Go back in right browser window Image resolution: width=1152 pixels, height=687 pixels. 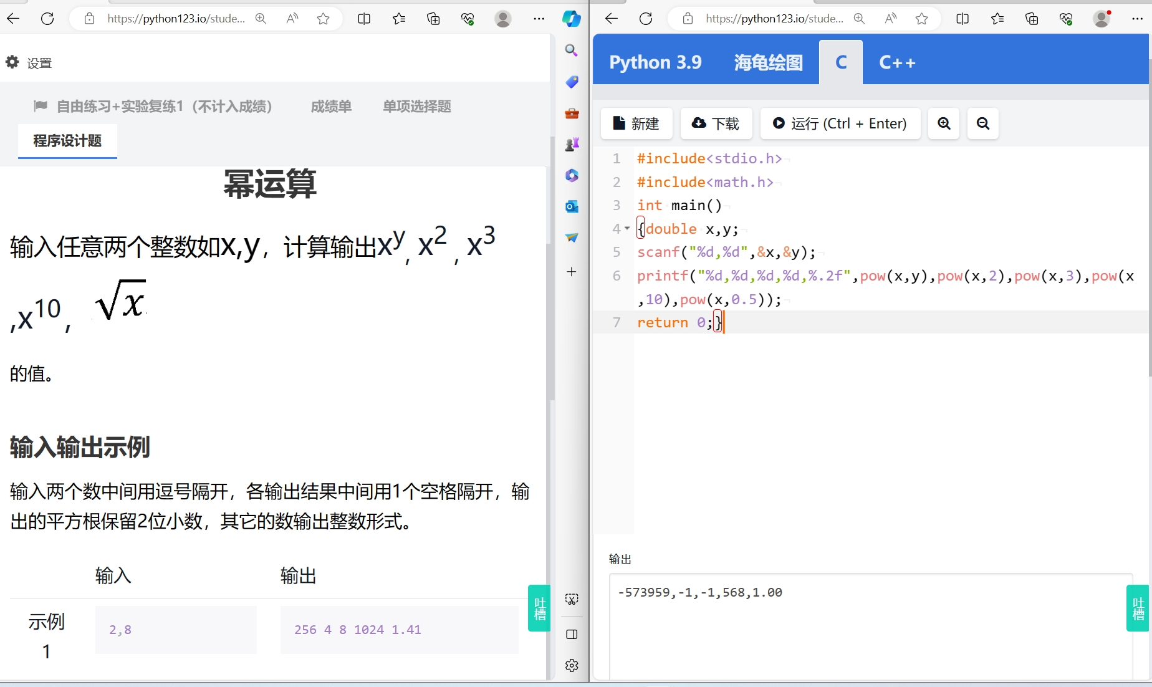pyautogui.click(x=612, y=19)
